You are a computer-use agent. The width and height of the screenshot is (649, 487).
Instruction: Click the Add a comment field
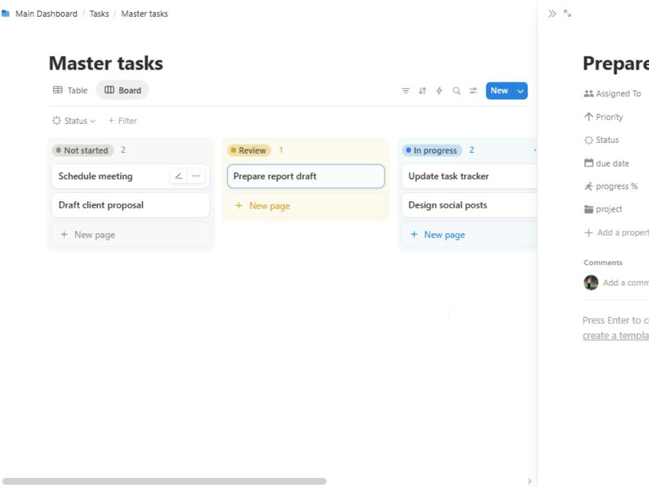(626, 283)
